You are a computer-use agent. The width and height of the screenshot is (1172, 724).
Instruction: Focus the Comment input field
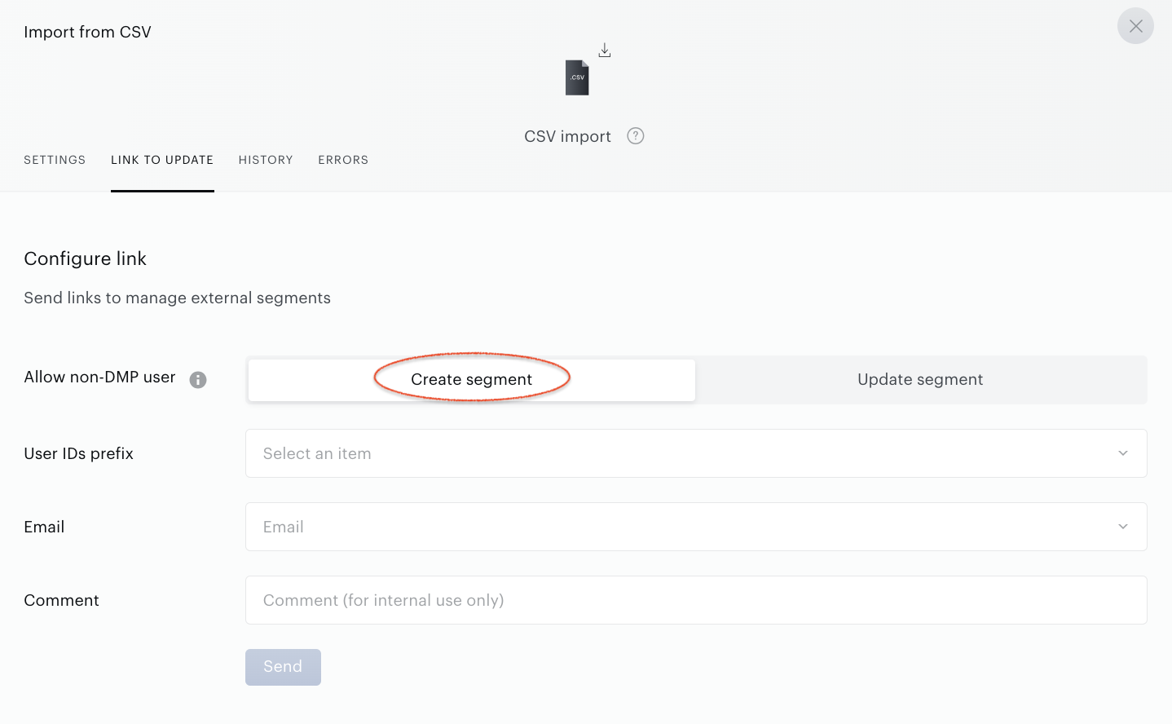[x=696, y=600]
